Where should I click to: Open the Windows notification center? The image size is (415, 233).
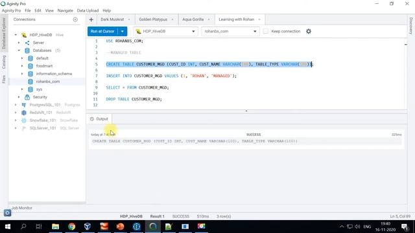(405, 227)
